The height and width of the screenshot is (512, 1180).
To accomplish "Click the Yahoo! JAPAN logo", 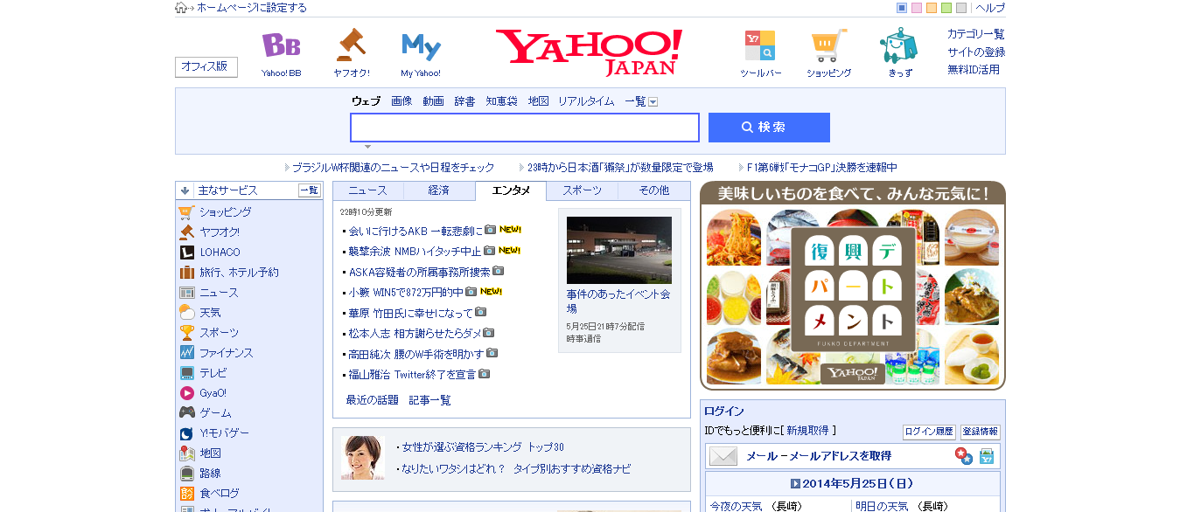I will (589, 52).
